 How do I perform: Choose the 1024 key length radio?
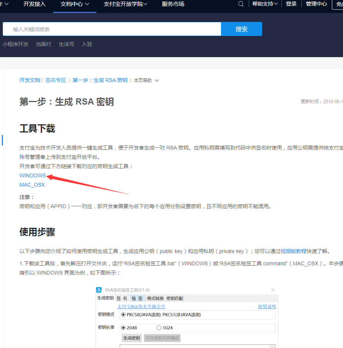[x=159, y=328]
